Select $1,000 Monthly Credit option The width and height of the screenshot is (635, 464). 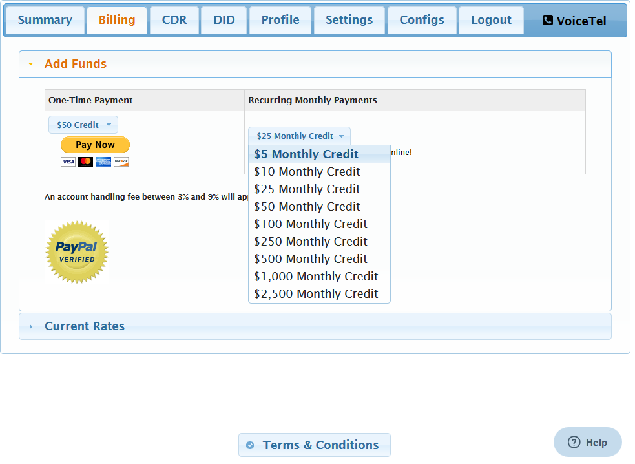319,277
